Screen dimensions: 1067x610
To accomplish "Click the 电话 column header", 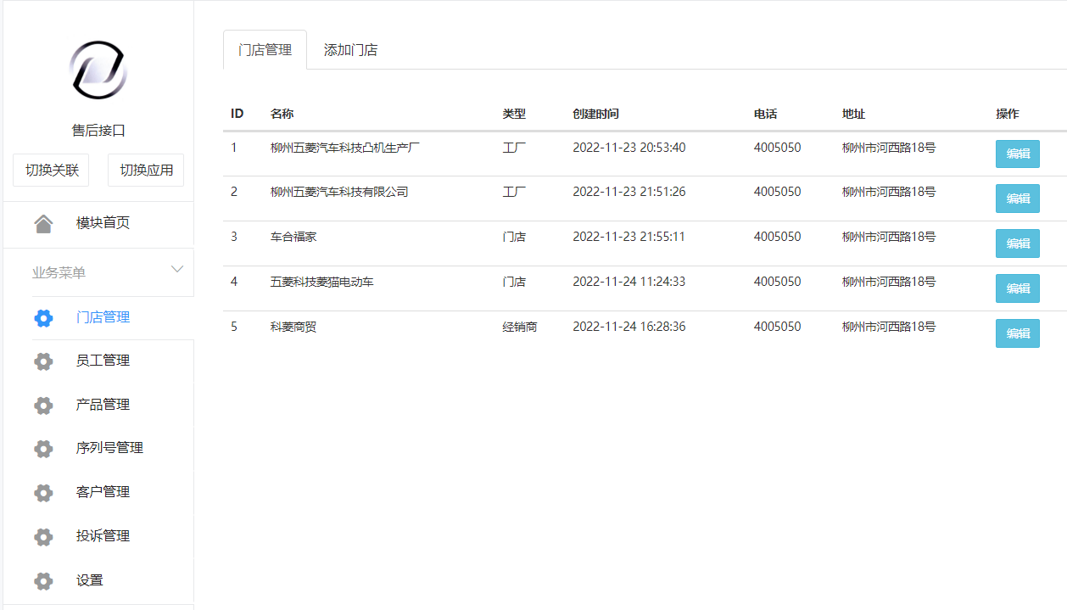I will coord(765,114).
